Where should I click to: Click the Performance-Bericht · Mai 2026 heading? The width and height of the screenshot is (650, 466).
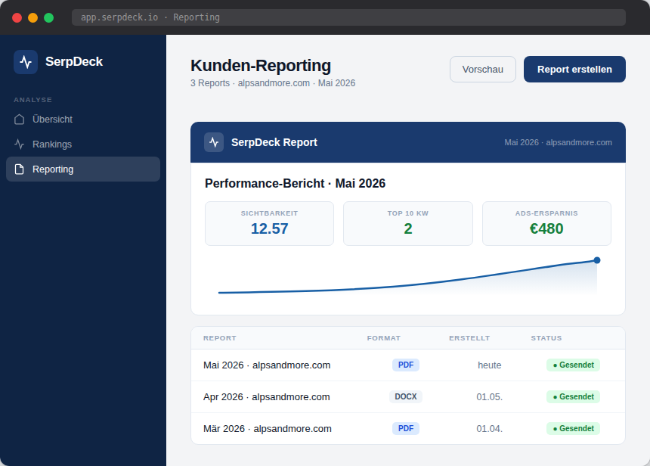click(x=296, y=183)
